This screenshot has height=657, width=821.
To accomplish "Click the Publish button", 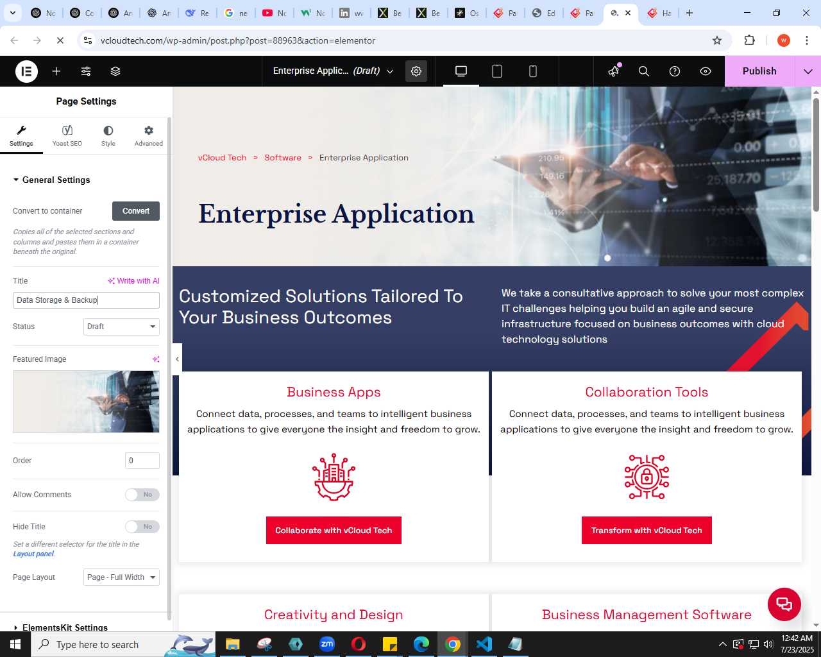I will [759, 71].
